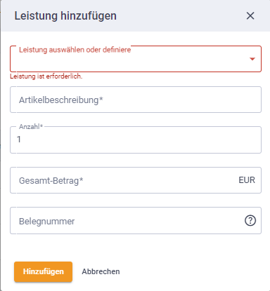Open the Leistung auswählen oder definieren combo box
Viewport: 270px width, 291px height.
pyautogui.click(x=136, y=59)
